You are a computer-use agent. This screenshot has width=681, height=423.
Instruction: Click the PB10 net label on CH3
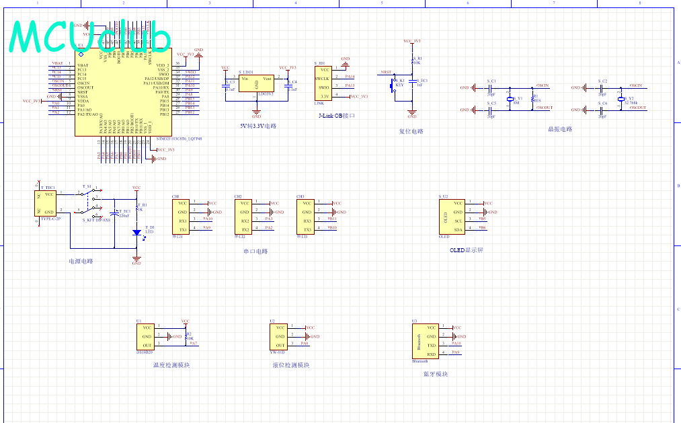332,227
